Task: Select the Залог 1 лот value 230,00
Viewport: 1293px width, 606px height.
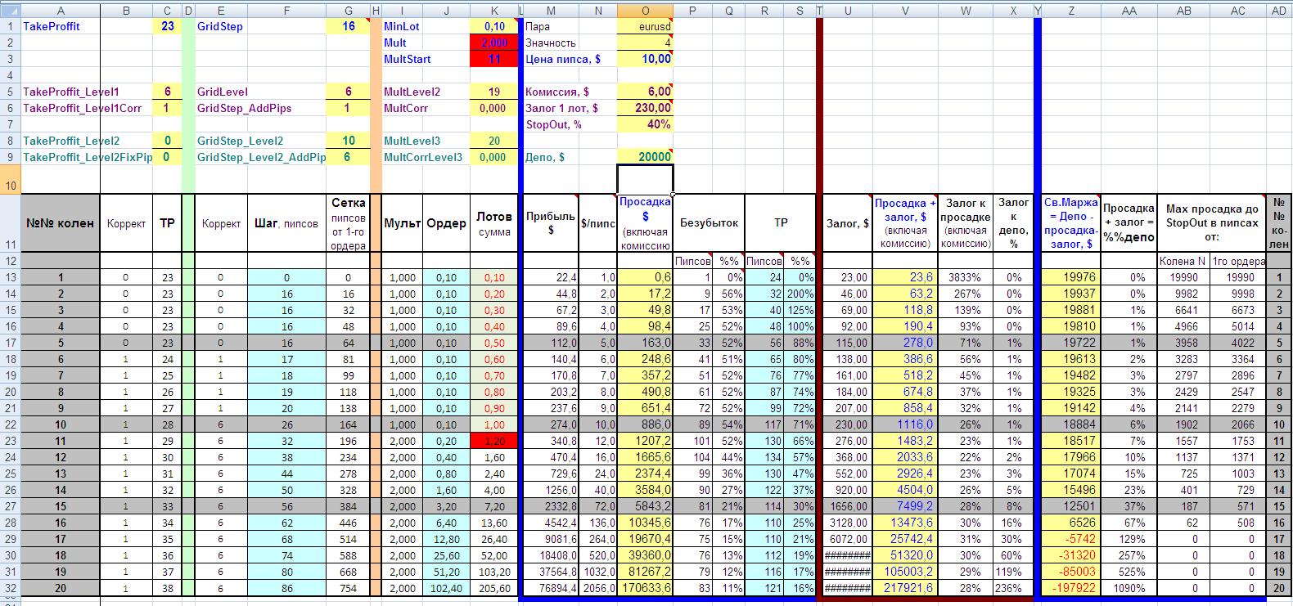Action: pos(645,108)
